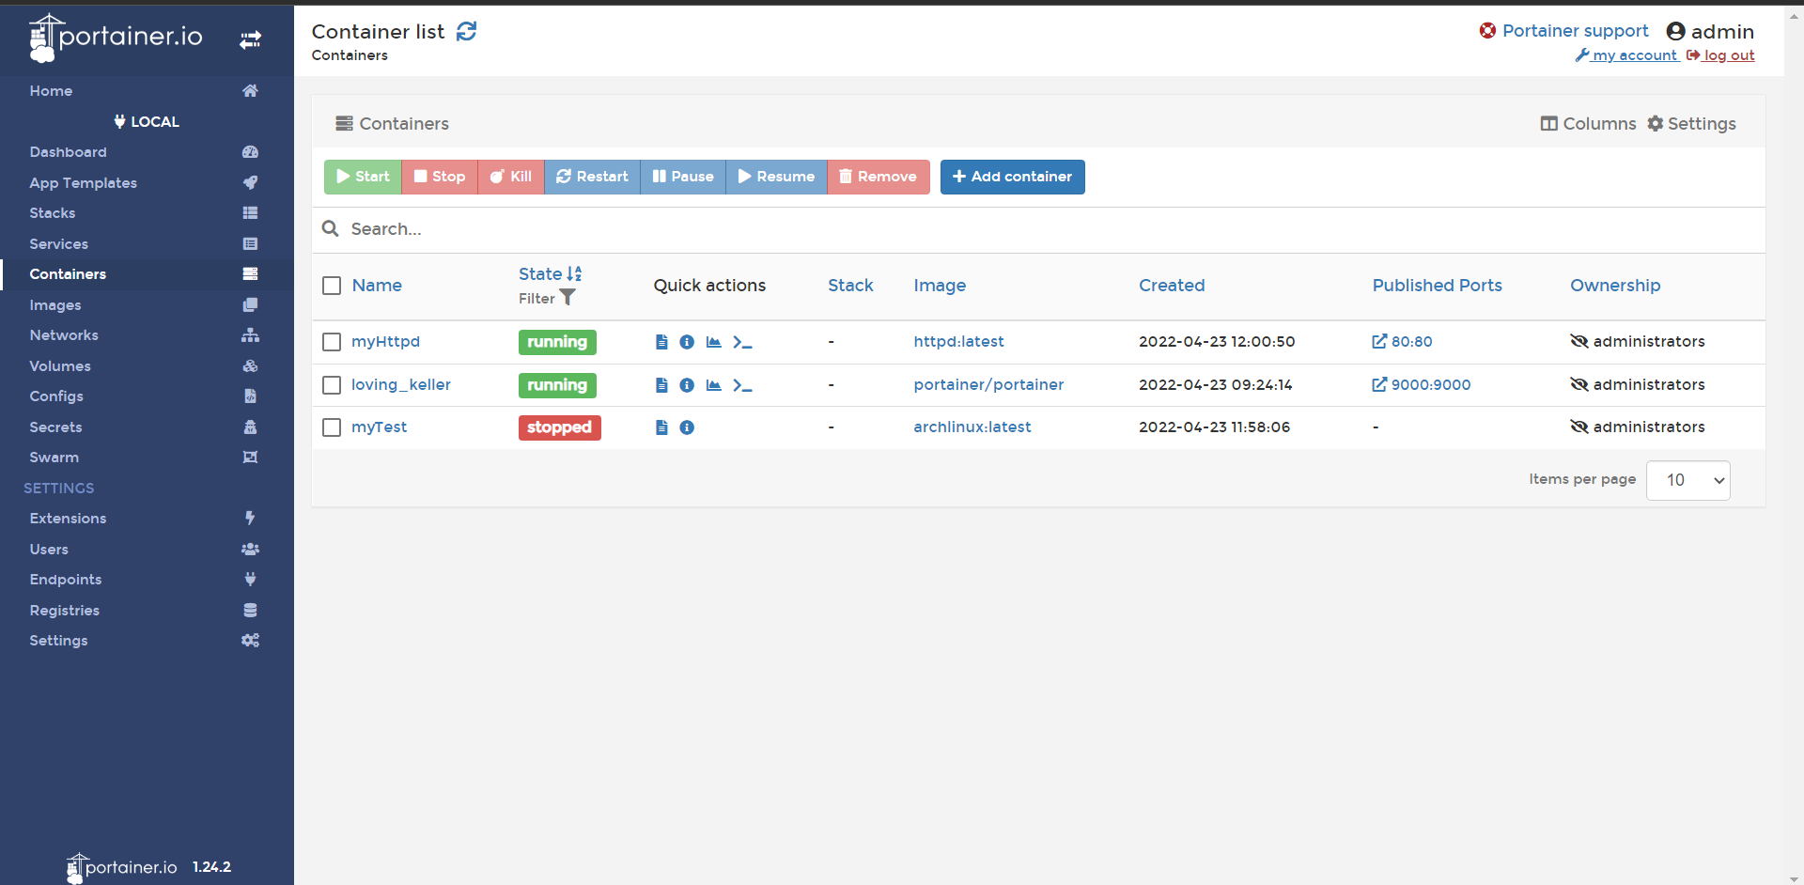
Task: Click the log out link
Action: 1720,55
